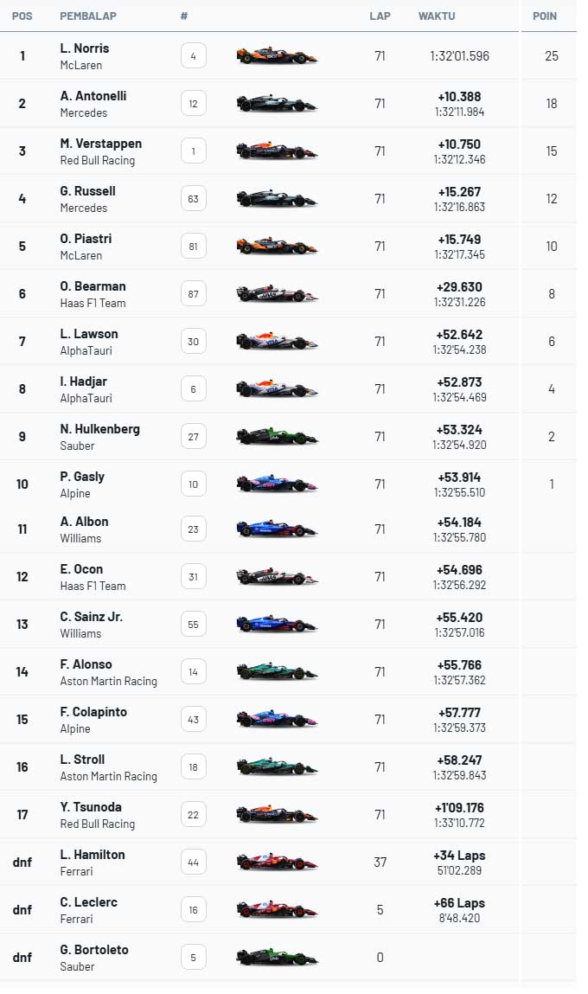Click L. Norris's McLaren car image
588x994 pixels.
277,56
